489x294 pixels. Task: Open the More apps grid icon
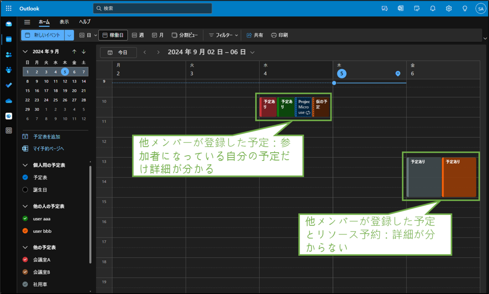coord(9,130)
